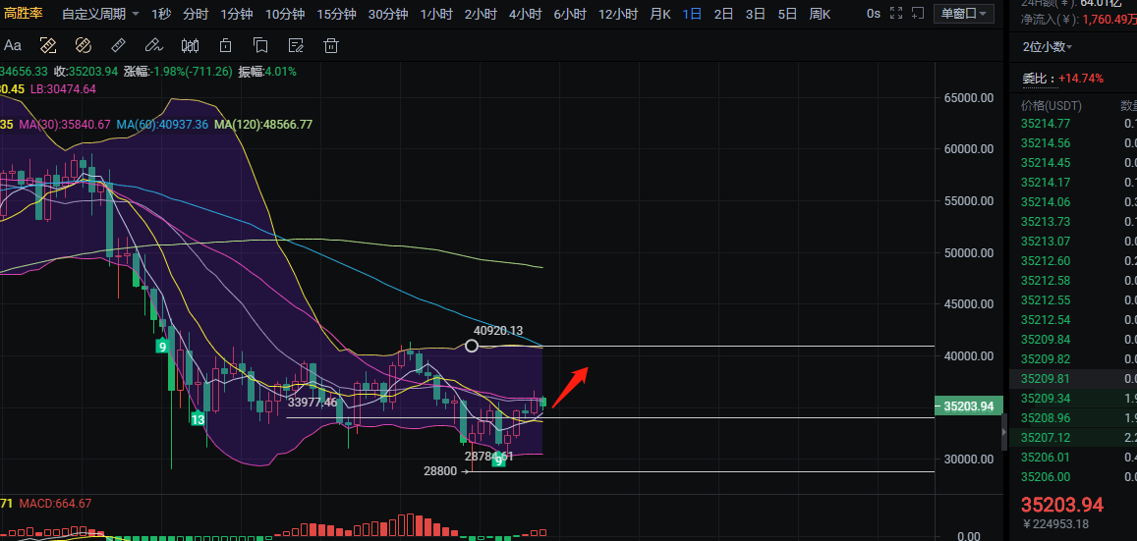
Task: Select the 月K interval
Action: pyautogui.click(x=660, y=14)
